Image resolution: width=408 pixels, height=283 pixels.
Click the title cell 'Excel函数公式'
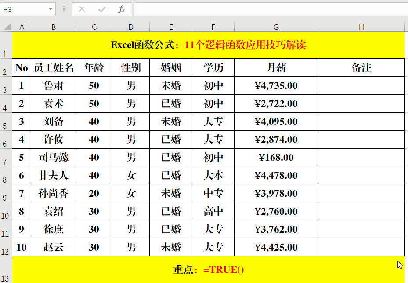coord(209,45)
